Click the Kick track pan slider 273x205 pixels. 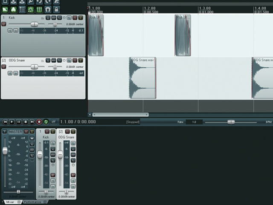[x=55, y=24]
